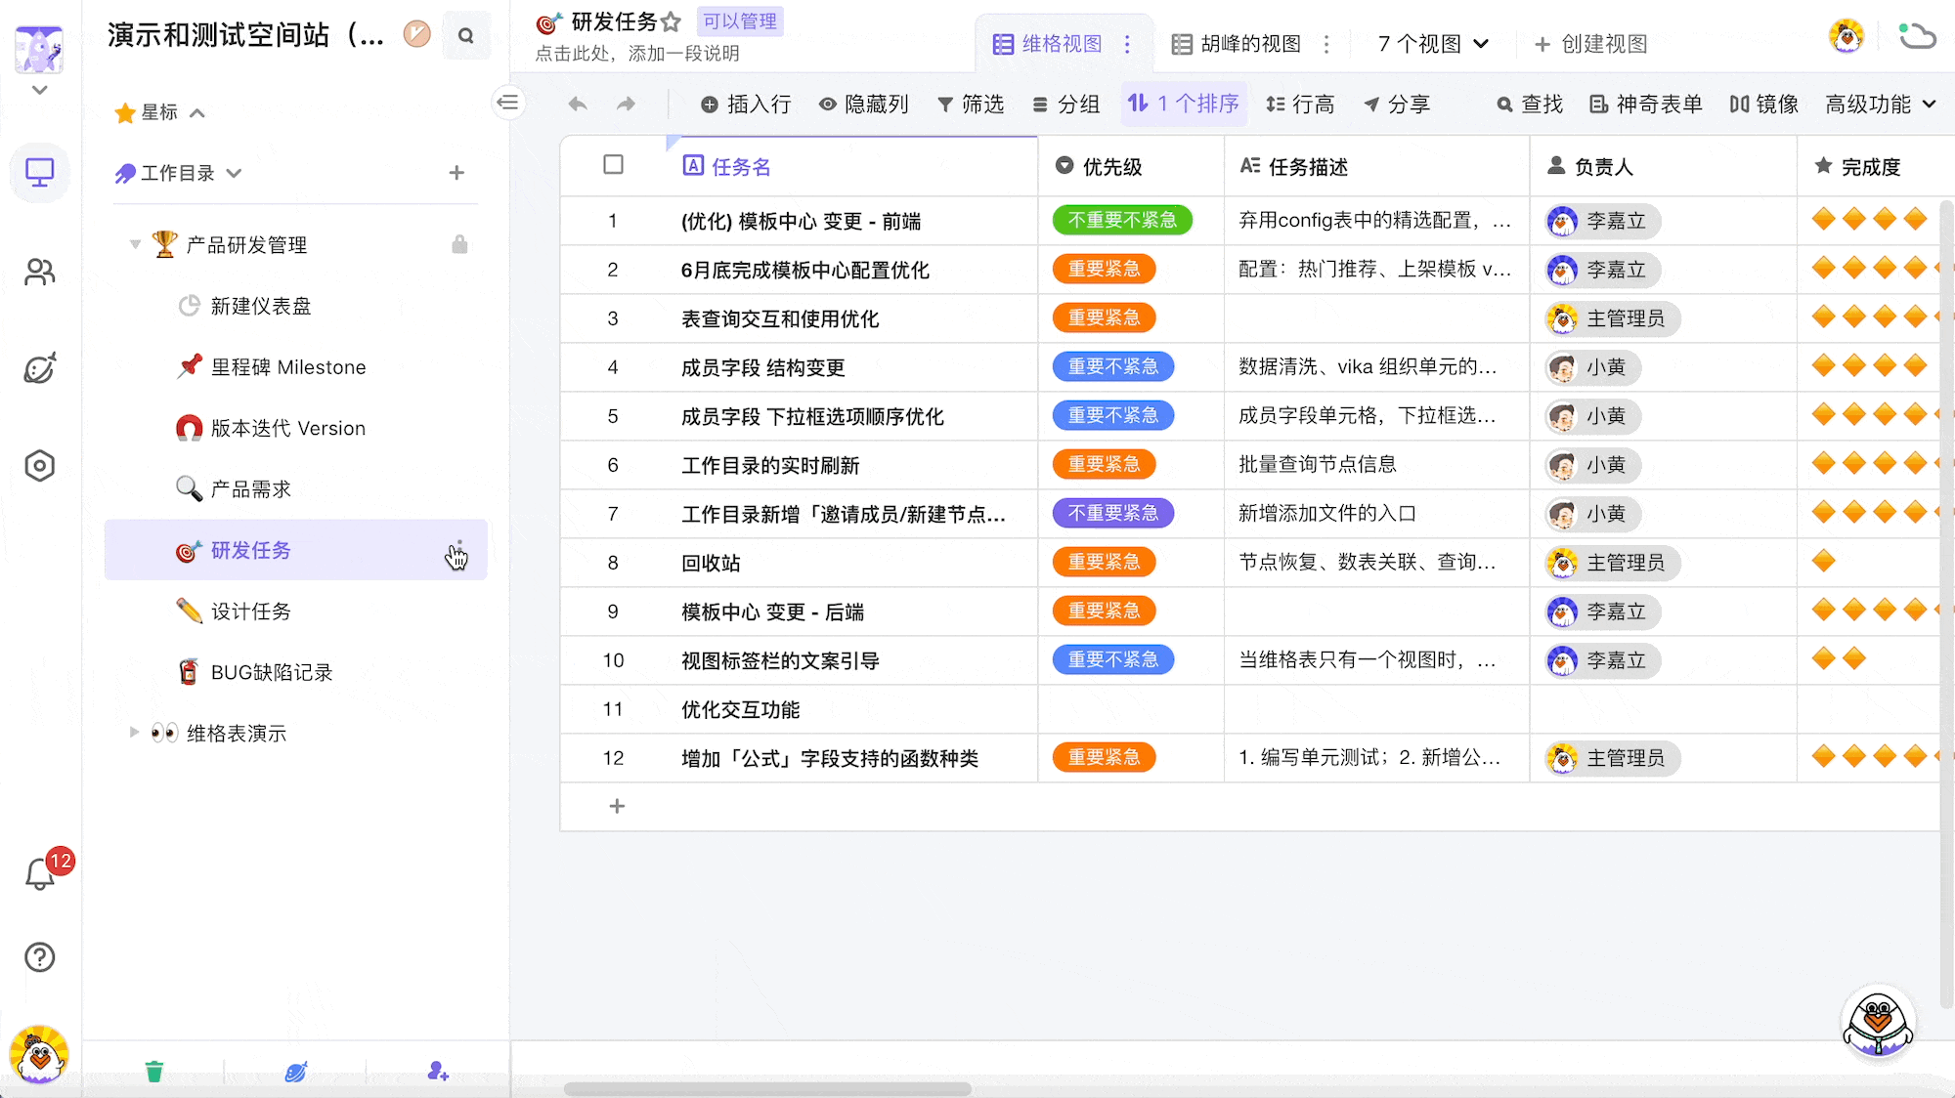Expand the 7 个视图 dropdown
The image size is (1955, 1098).
(1433, 44)
